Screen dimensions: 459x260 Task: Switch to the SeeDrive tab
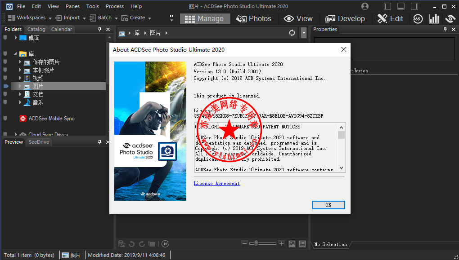(39, 142)
